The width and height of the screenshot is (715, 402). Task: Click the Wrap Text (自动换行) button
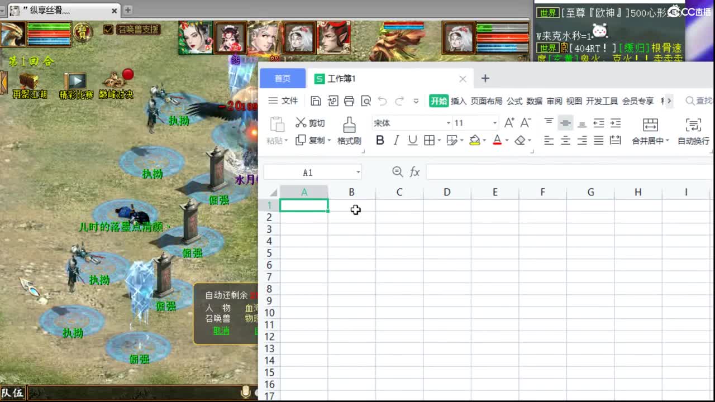pos(693,131)
